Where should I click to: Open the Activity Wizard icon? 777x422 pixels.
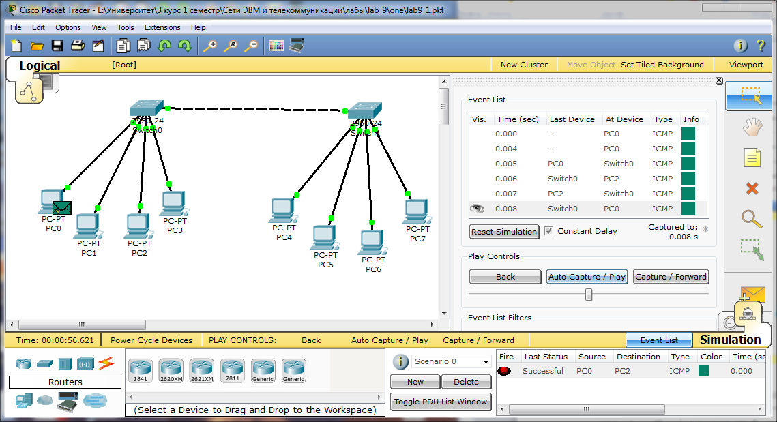(x=98, y=46)
